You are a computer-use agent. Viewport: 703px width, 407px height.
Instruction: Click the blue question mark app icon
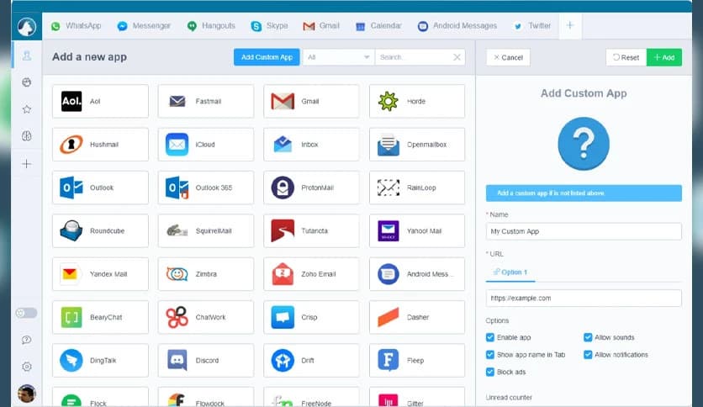(x=584, y=144)
